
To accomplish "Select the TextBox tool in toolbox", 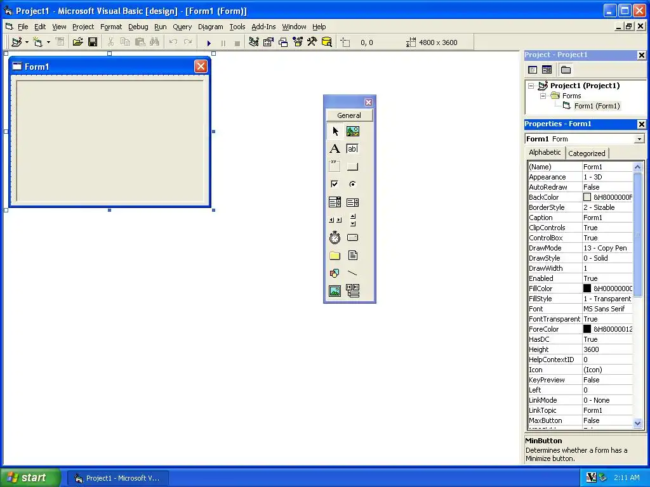I will pos(353,148).
